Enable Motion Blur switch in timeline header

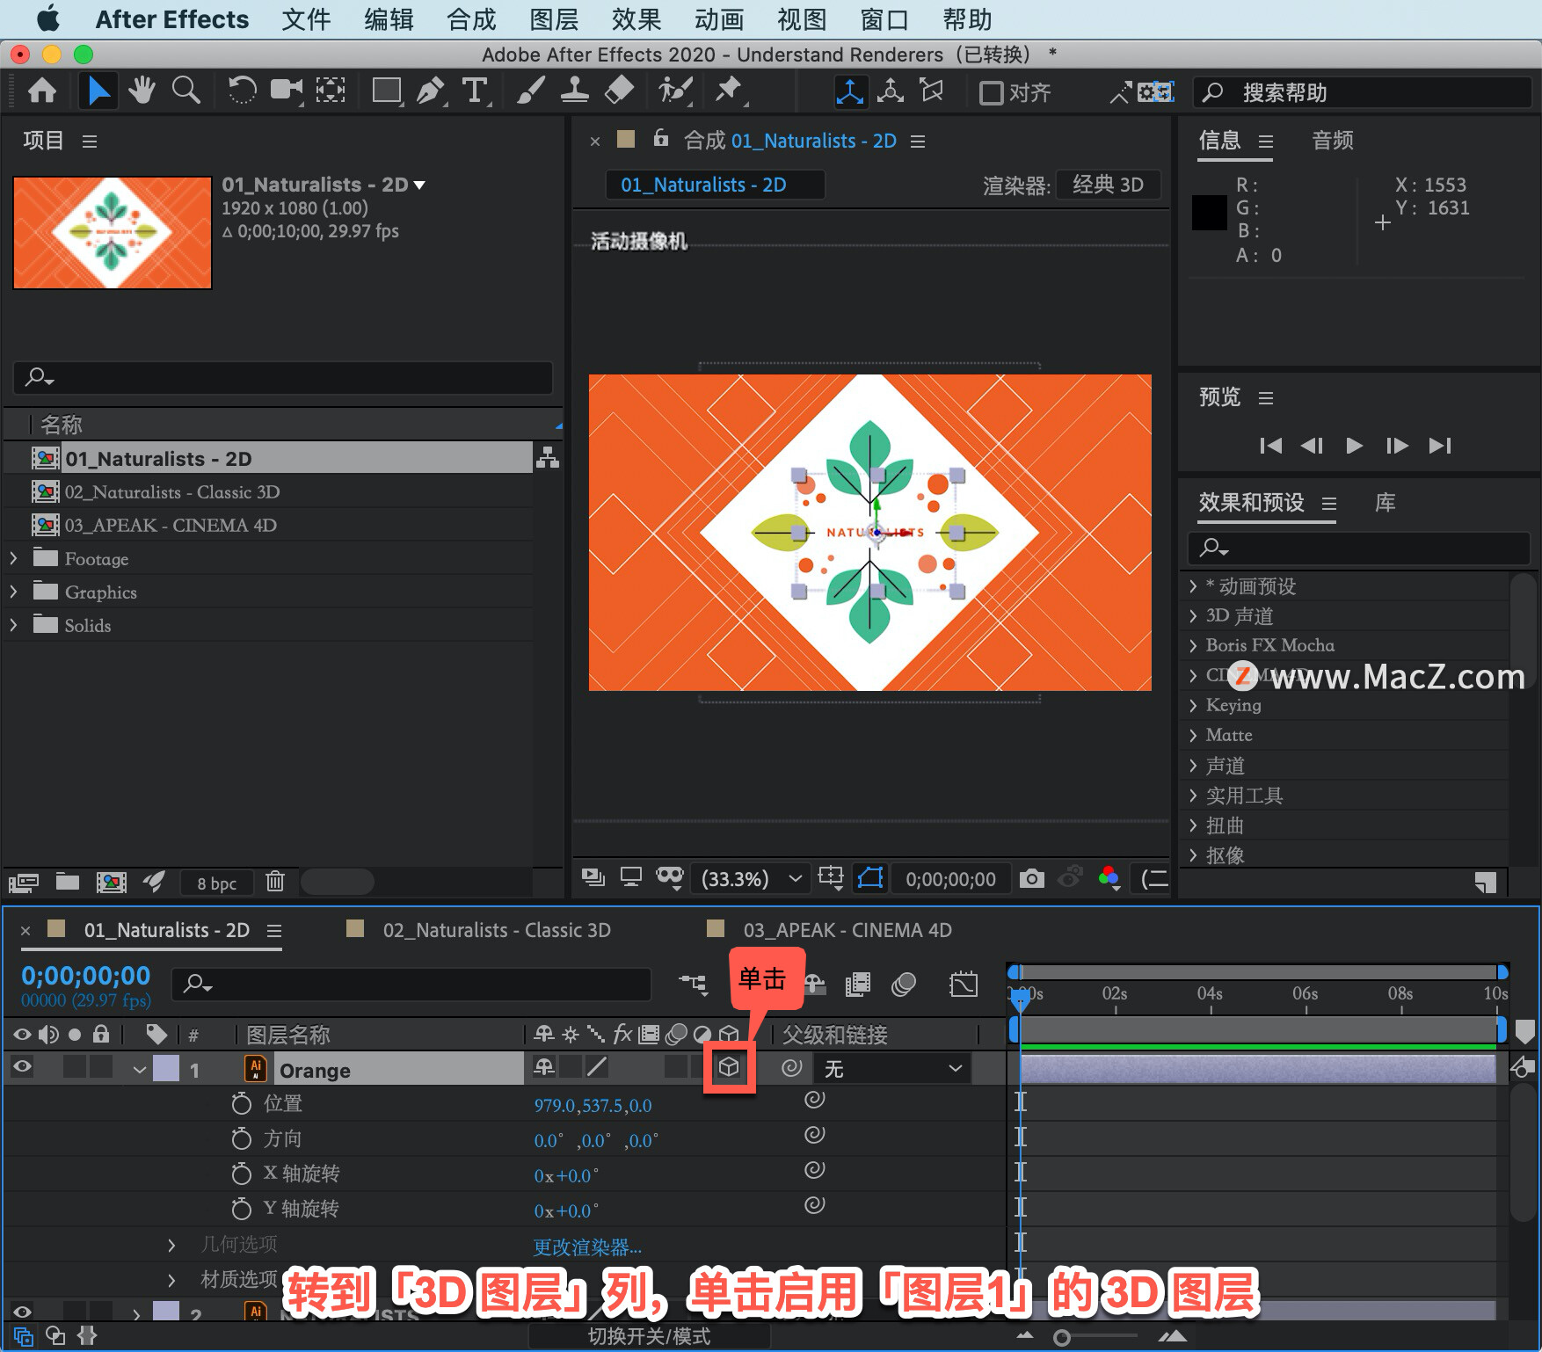tap(904, 984)
